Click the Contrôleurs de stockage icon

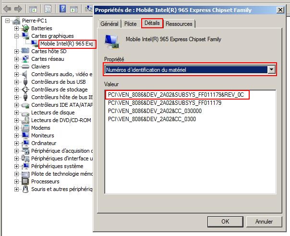[25, 90]
